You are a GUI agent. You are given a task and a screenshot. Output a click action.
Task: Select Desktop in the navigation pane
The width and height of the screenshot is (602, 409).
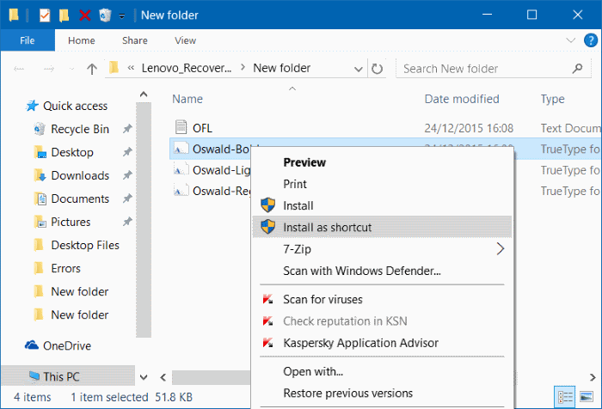[72, 152]
